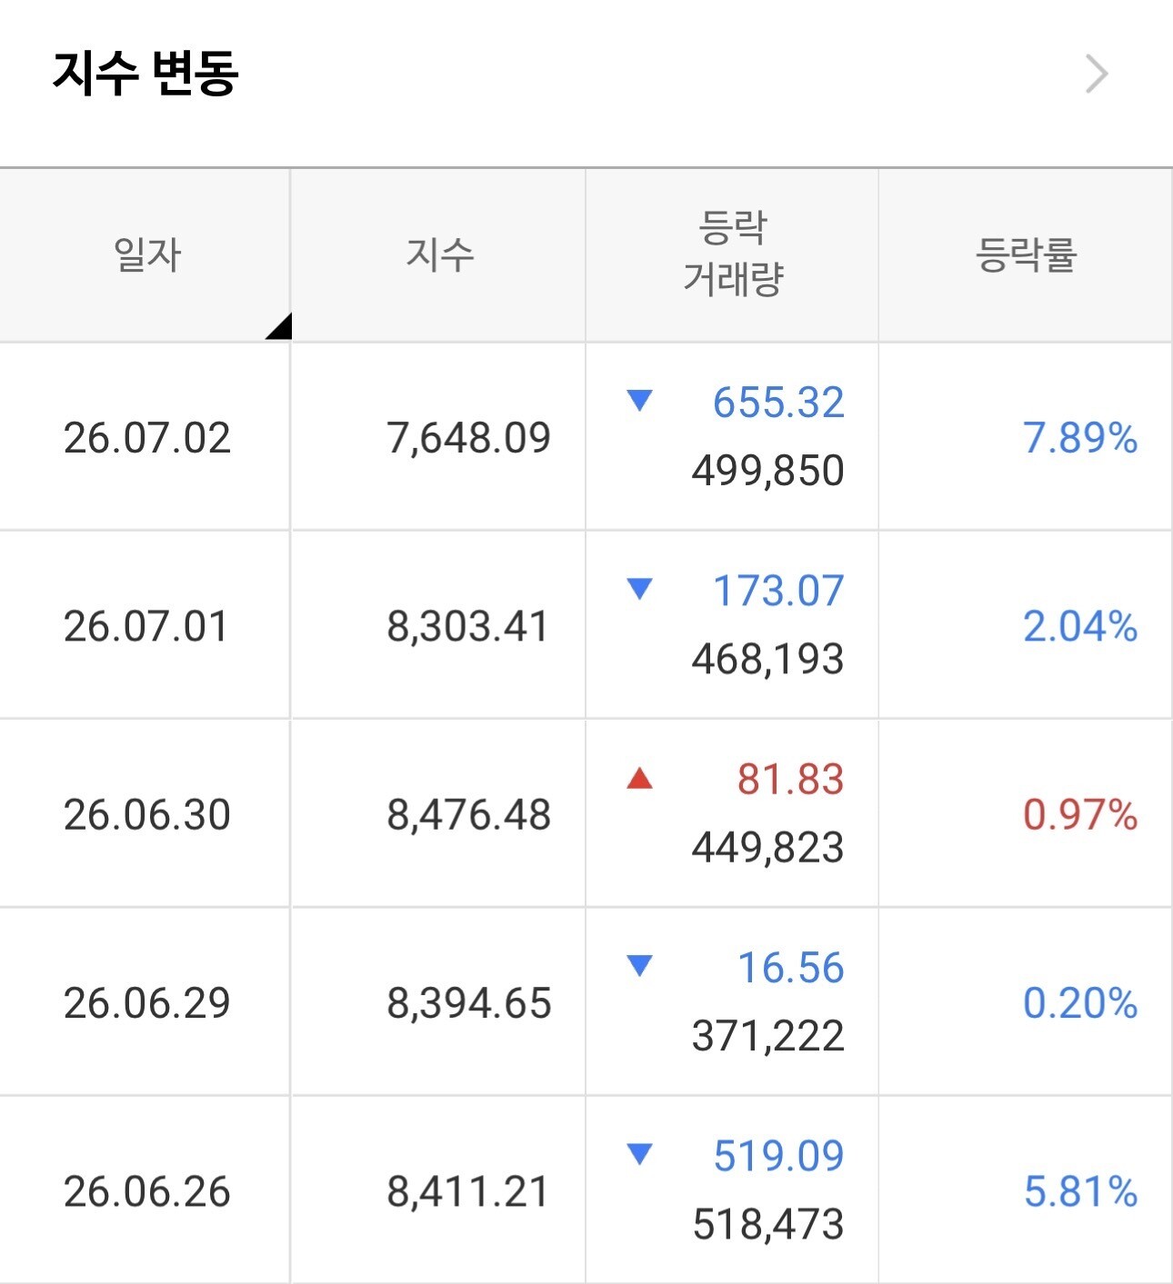
Task: Click blue down arrow beside 16.56
Action: pos(640,966)
